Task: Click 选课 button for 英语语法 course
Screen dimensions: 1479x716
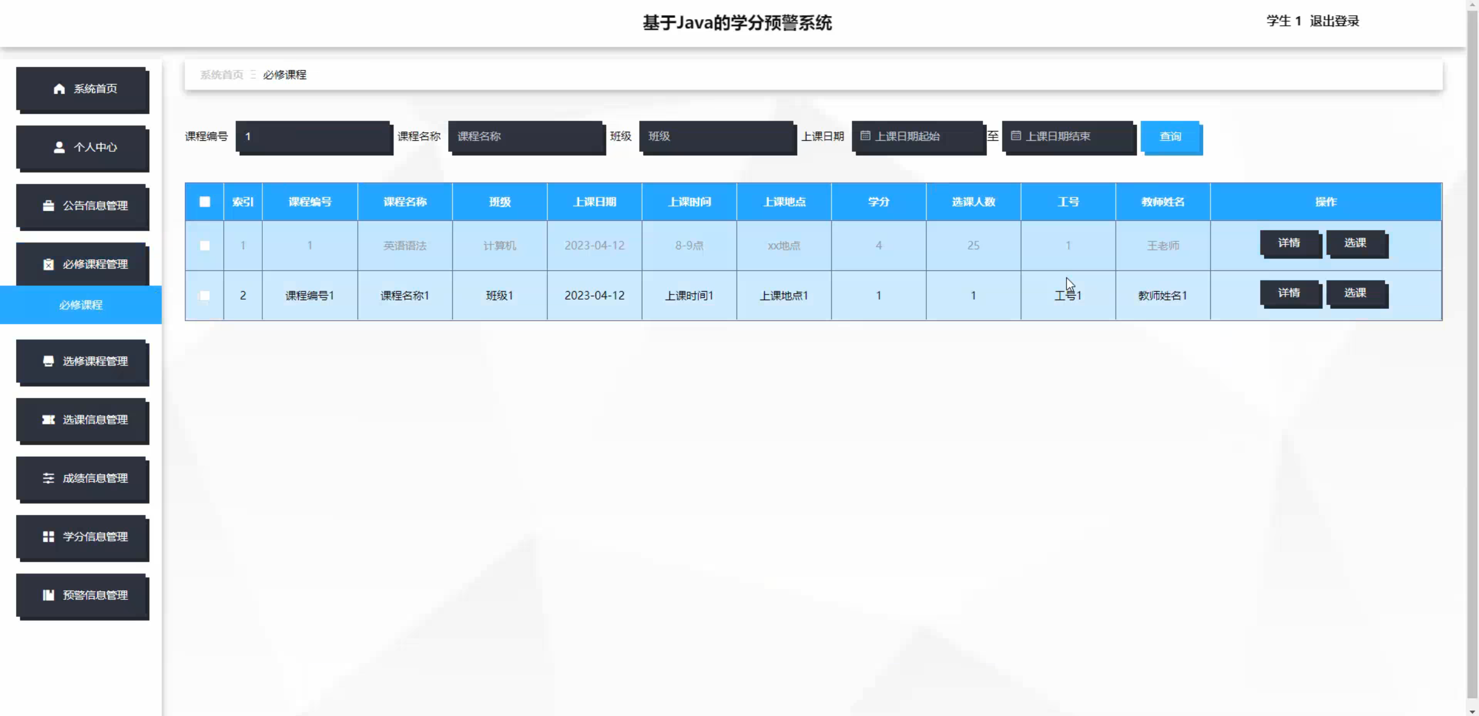Action: tap(1355, 243)
